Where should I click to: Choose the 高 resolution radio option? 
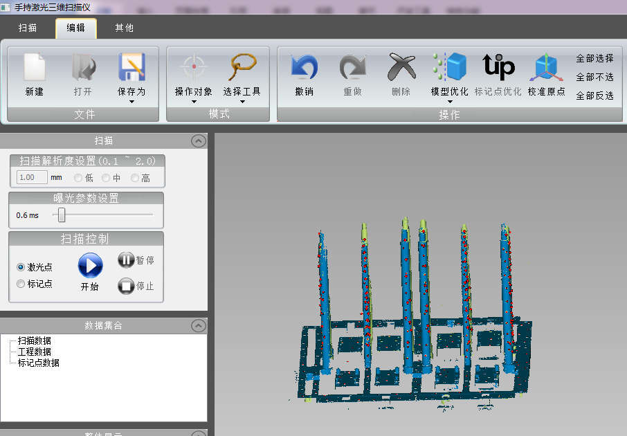[x=134, y=178]
